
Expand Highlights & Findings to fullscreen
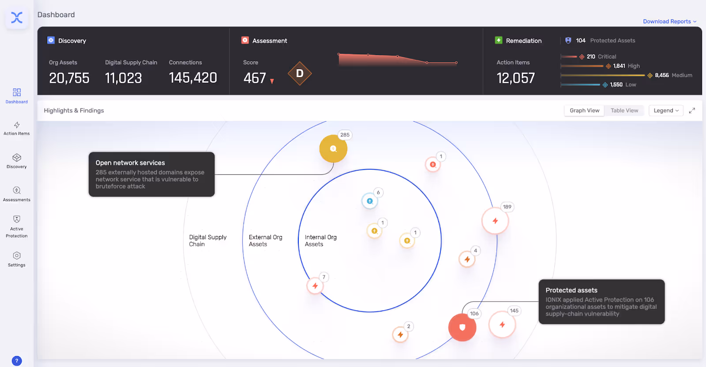692,111
